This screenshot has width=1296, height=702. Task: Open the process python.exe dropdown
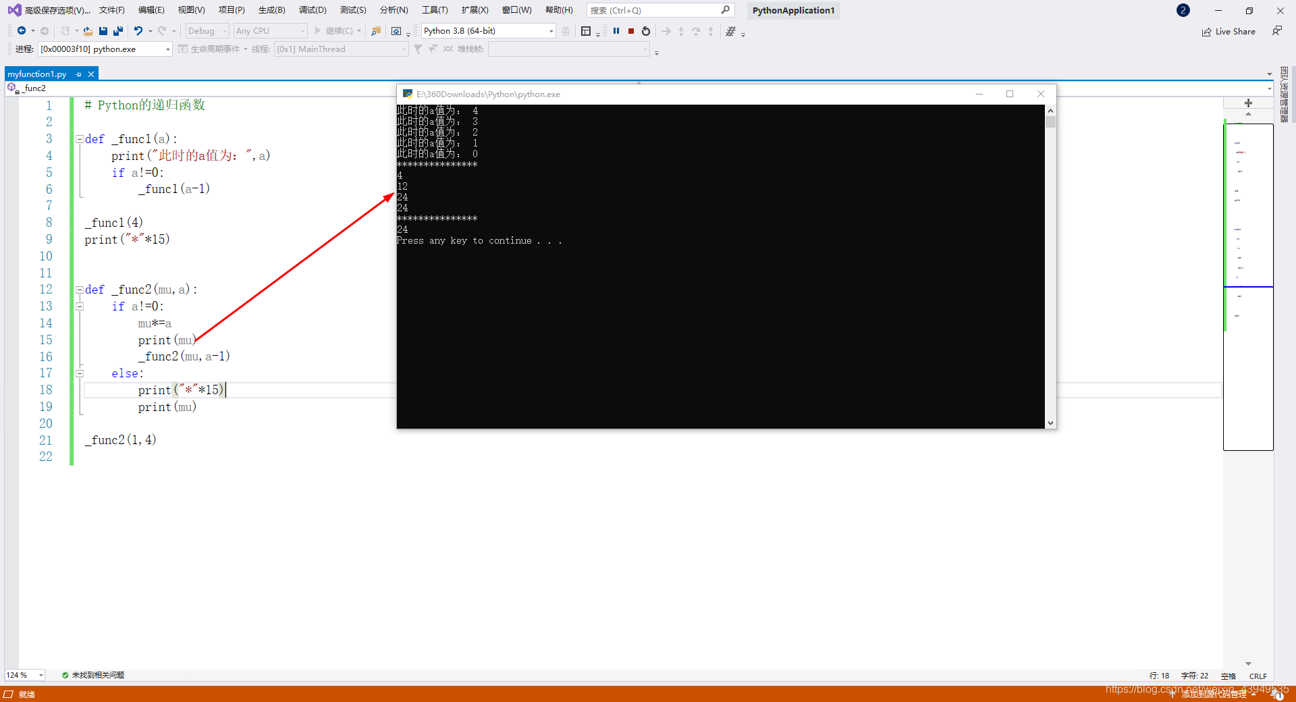pyautogui.click(x=105, y=49)
